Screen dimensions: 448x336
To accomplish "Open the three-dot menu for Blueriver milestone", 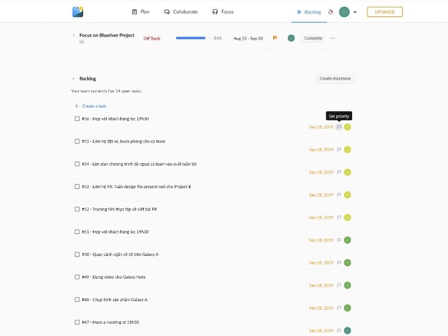I will point(333,38).
